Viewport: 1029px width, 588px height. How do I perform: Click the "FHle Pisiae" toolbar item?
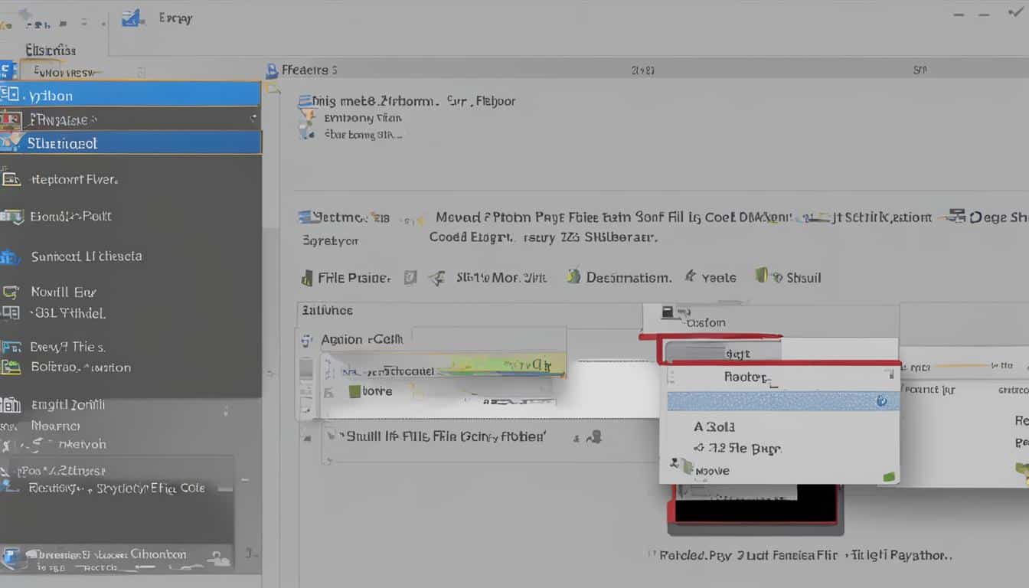click(x=354, y=278)
